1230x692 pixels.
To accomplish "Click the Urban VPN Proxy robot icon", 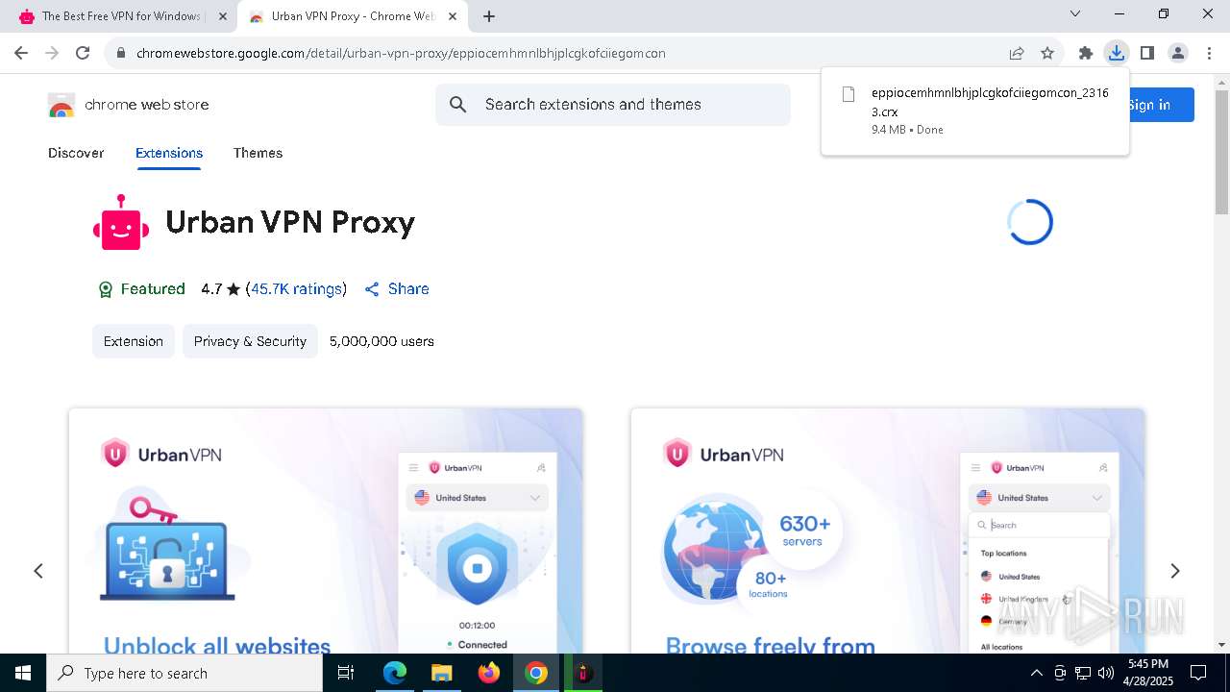I will 121,222.
